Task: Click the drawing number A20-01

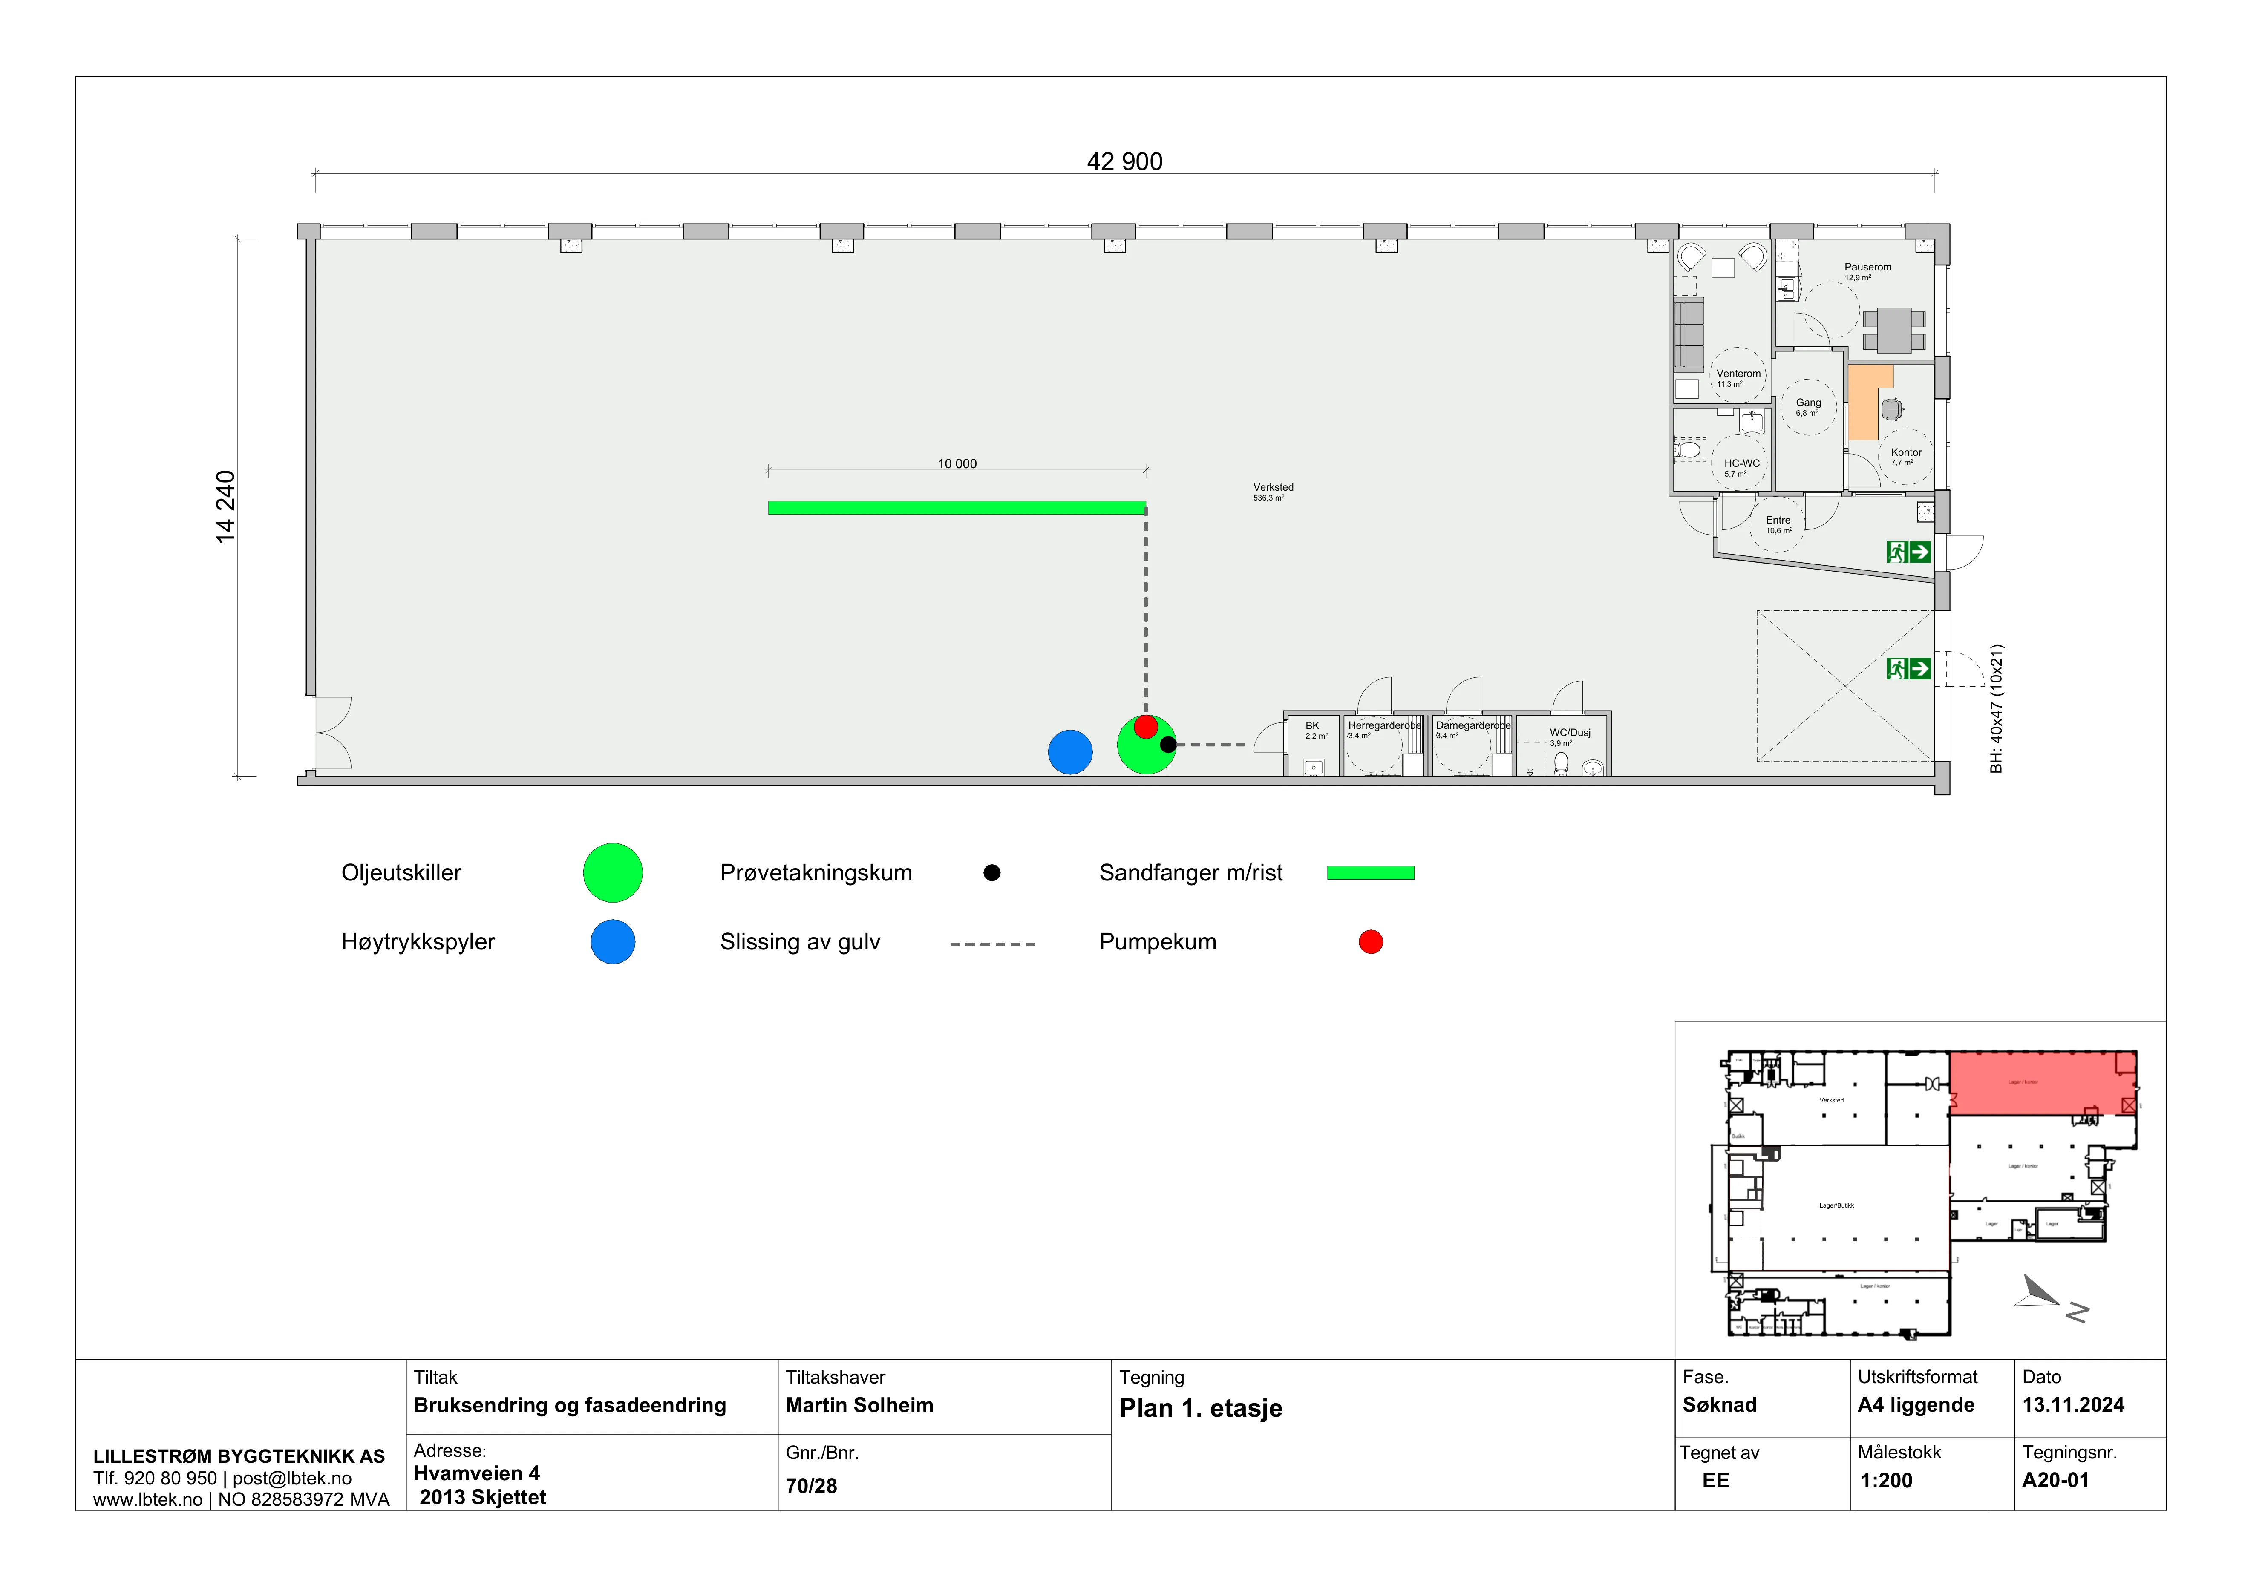Action: point(2055,1480)
